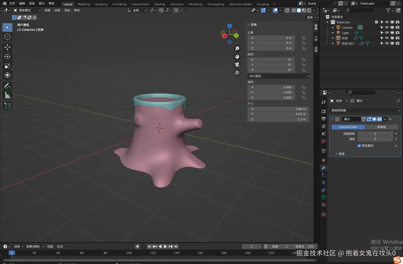403x264 pixels.
Task: Click the 渲染 levels value slider
Action: coord(375,139)
